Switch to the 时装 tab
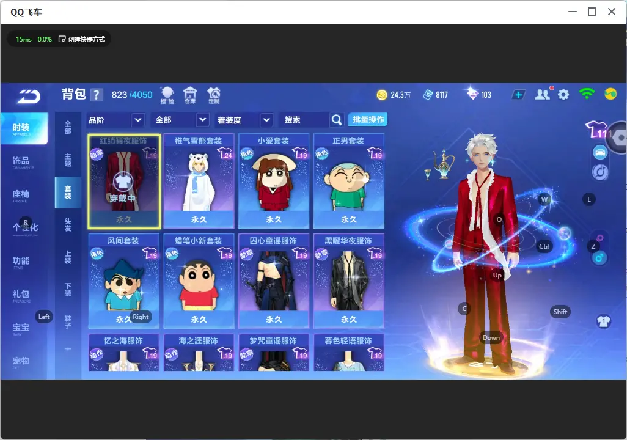The image size is (627, 440). 24,128
